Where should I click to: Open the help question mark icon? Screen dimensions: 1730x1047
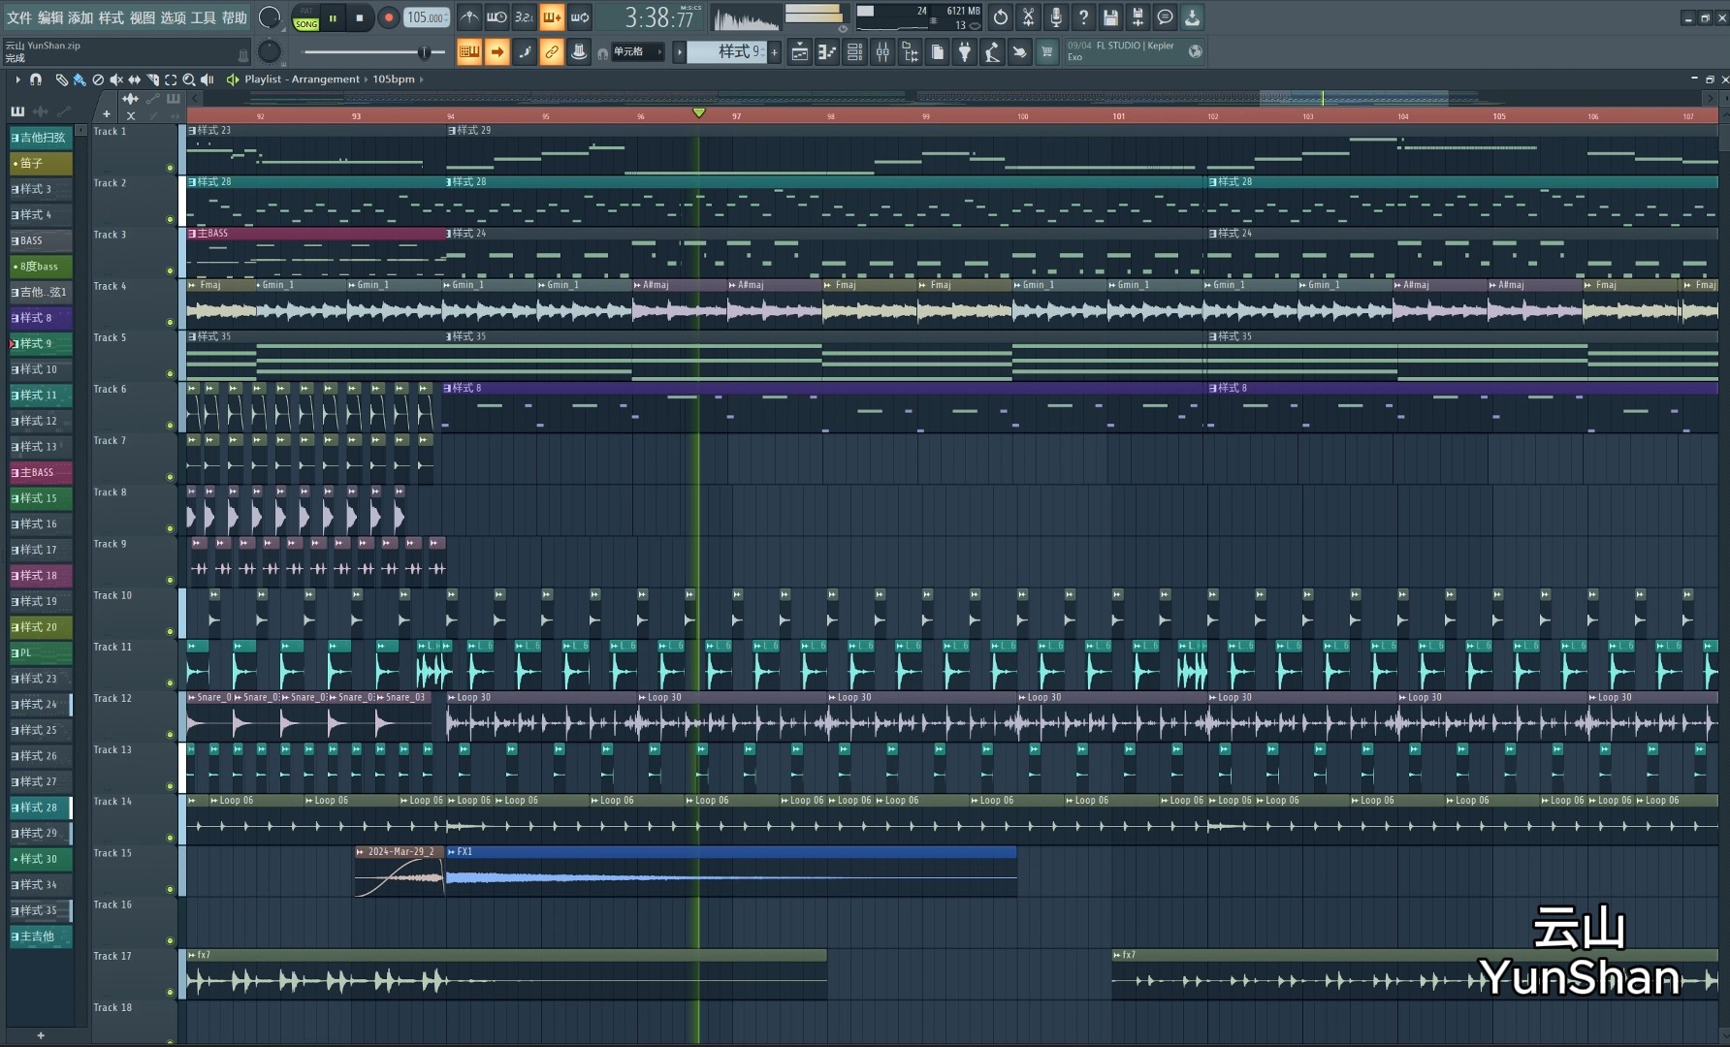click(1083, 16)
